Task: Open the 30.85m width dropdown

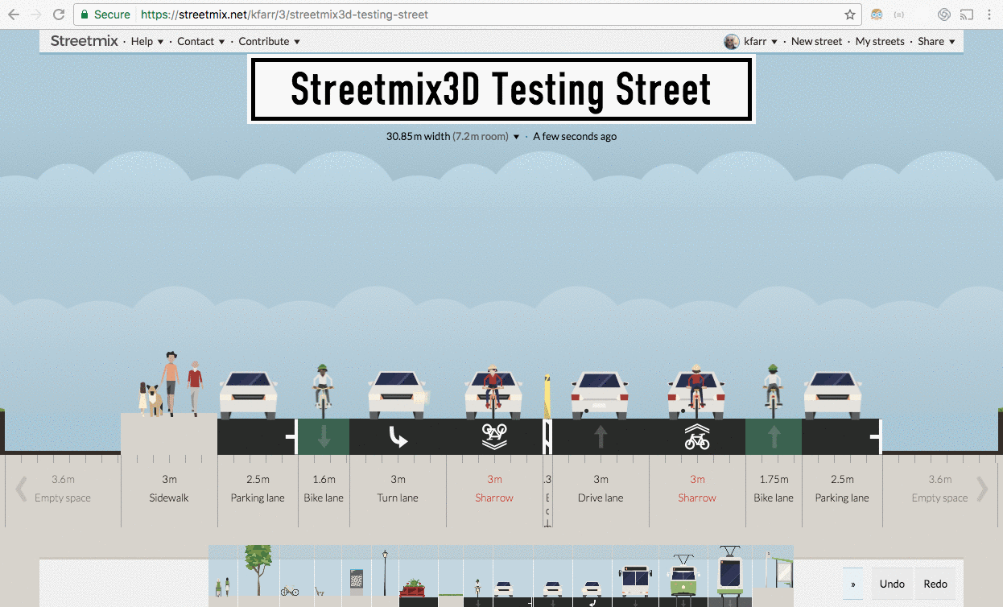Action: coord(453,136)
